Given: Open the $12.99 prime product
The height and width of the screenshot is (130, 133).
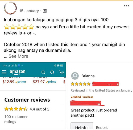Looking at the screenshot, I should (14, 82).
